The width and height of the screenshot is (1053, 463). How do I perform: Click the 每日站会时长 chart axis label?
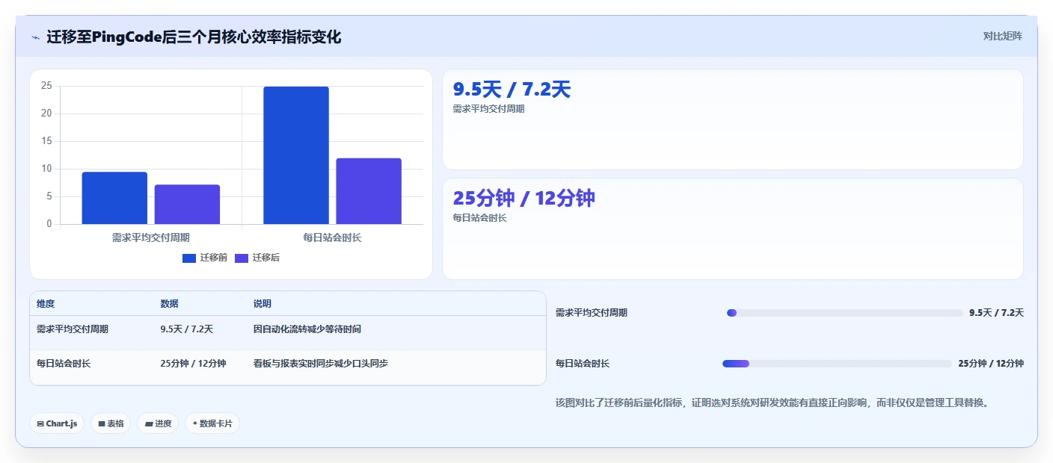332,237
